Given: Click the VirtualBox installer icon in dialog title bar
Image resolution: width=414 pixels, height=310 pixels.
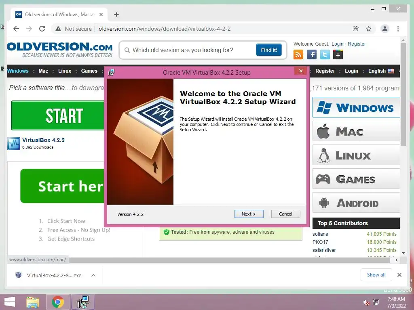Looking at the screenshot, I should click(112, 72).
